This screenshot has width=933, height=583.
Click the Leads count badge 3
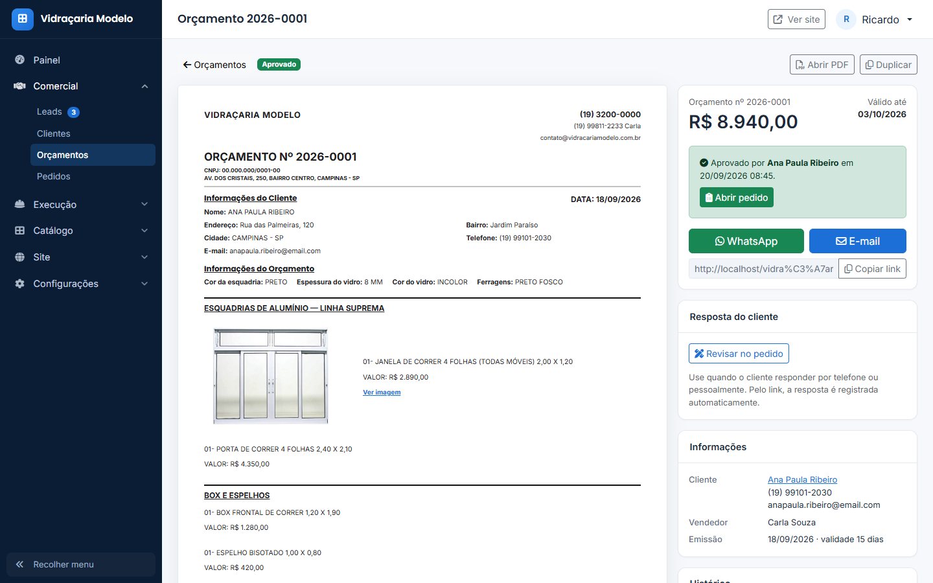[74, 112]
